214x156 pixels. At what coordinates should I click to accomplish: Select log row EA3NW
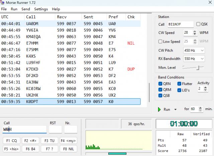point(70,82)
